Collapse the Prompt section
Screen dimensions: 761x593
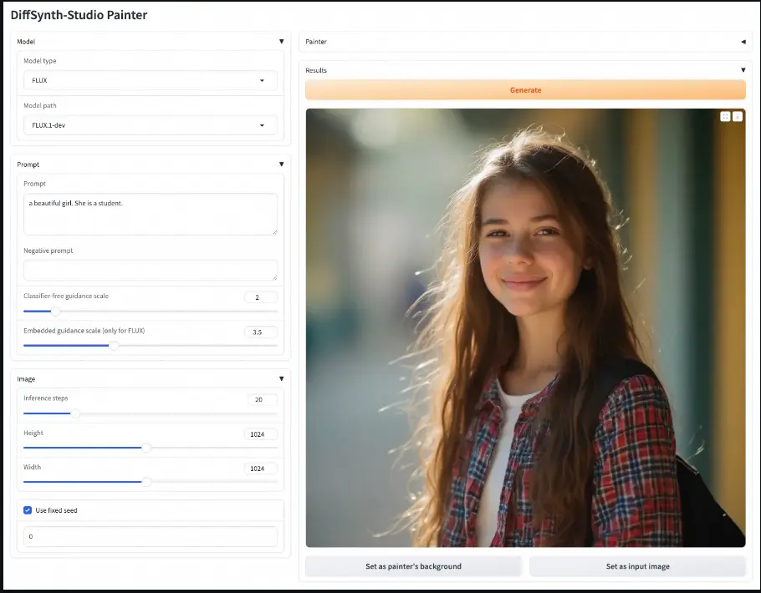281,165
